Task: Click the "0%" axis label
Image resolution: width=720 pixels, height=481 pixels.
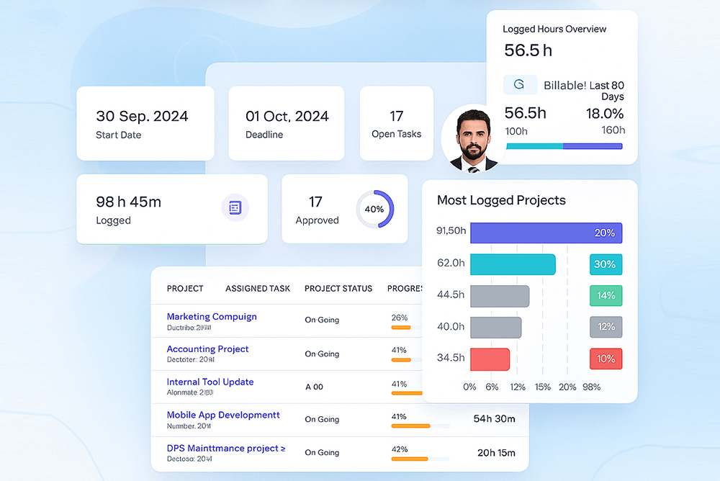Action: pyautogui.click(x=469, y=387)
